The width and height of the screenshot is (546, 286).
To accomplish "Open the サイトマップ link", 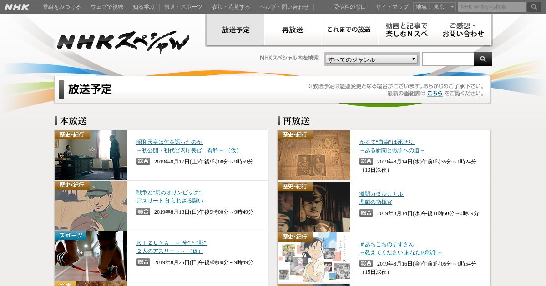I will tap(392, 7).
